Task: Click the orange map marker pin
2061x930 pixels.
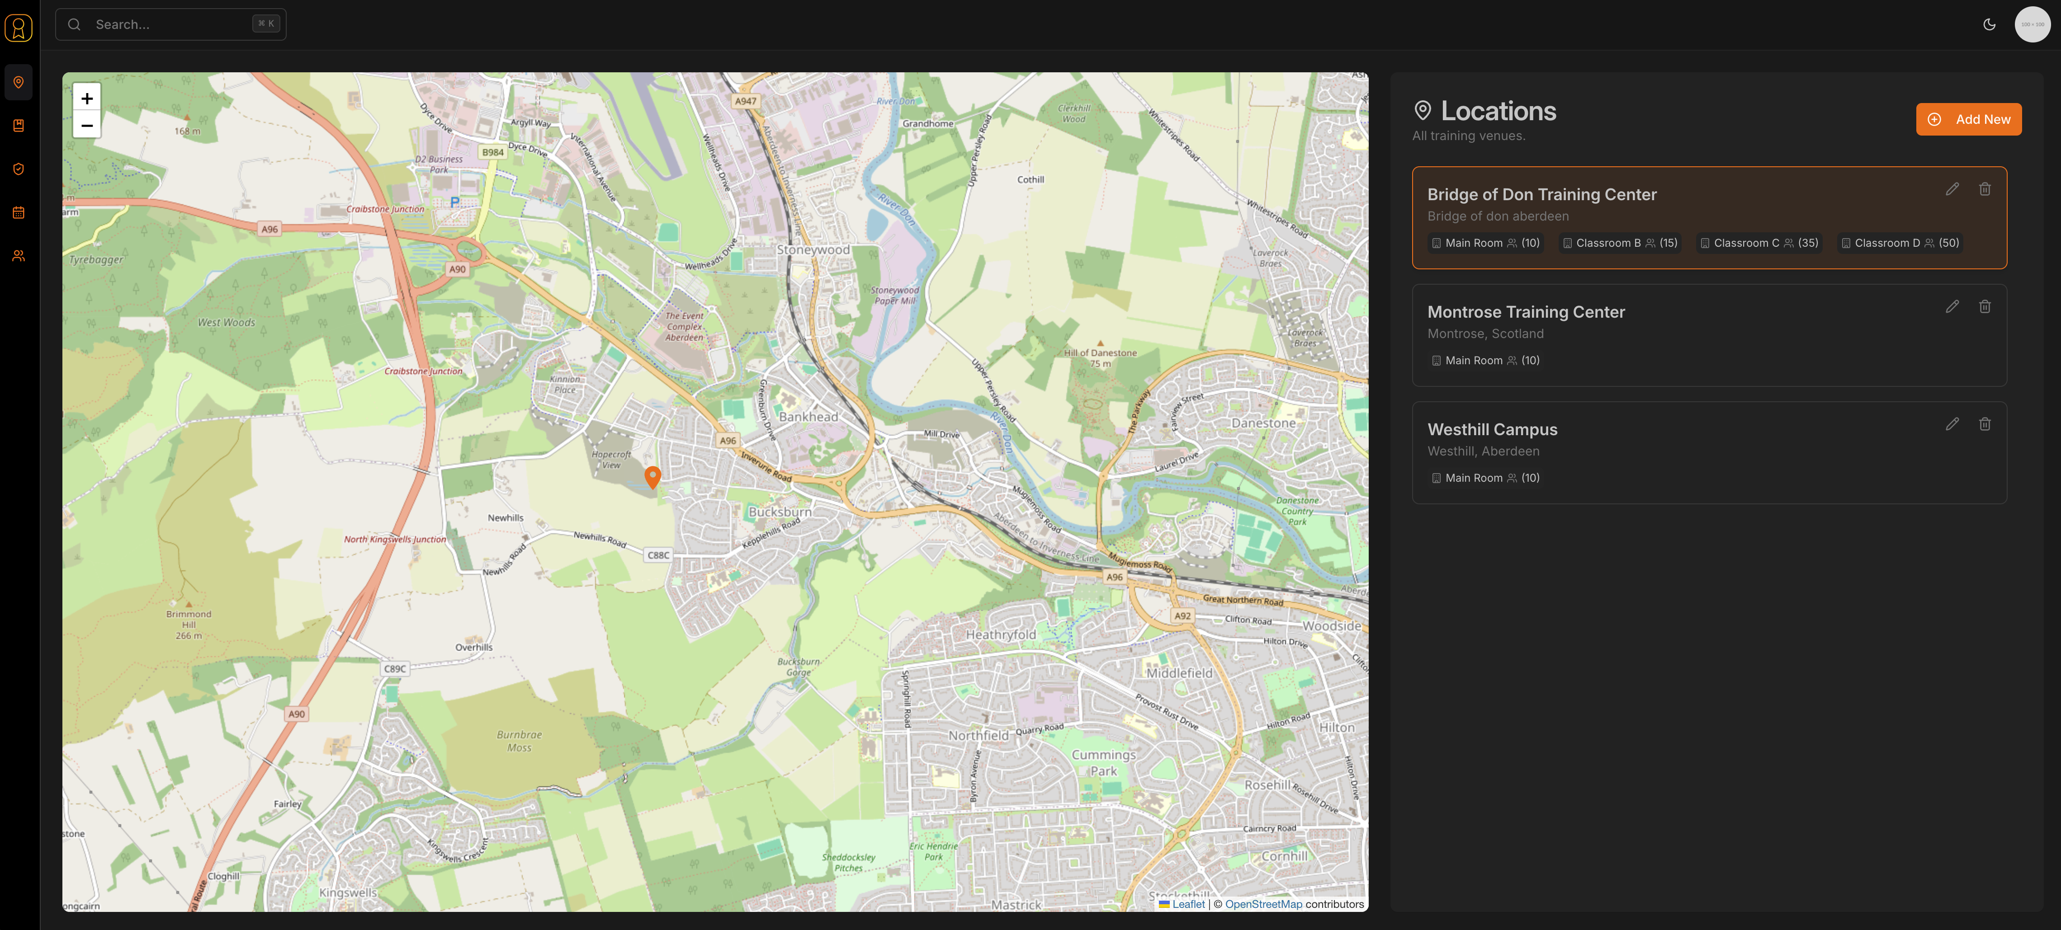Action: (653, 477)
